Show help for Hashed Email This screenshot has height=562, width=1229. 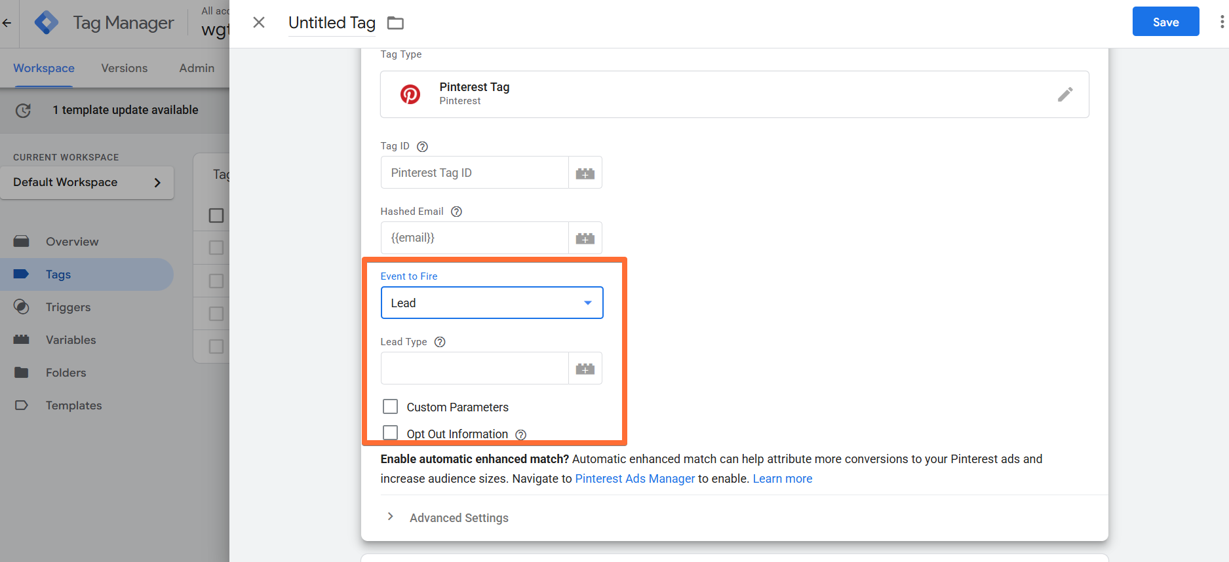tap(457, 212)
